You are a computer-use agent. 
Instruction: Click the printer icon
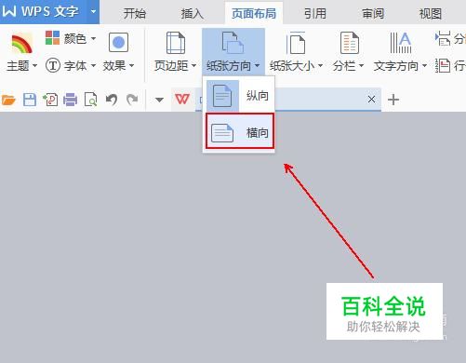(71, 100)
